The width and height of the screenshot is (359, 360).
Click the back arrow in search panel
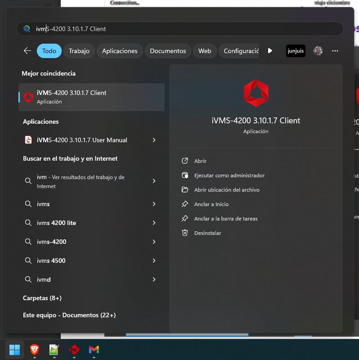click(27, 51)
